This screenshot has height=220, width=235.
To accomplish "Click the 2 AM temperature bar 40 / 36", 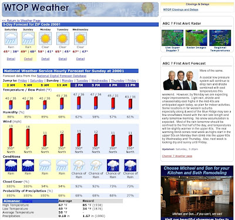I will pos(11,105).
